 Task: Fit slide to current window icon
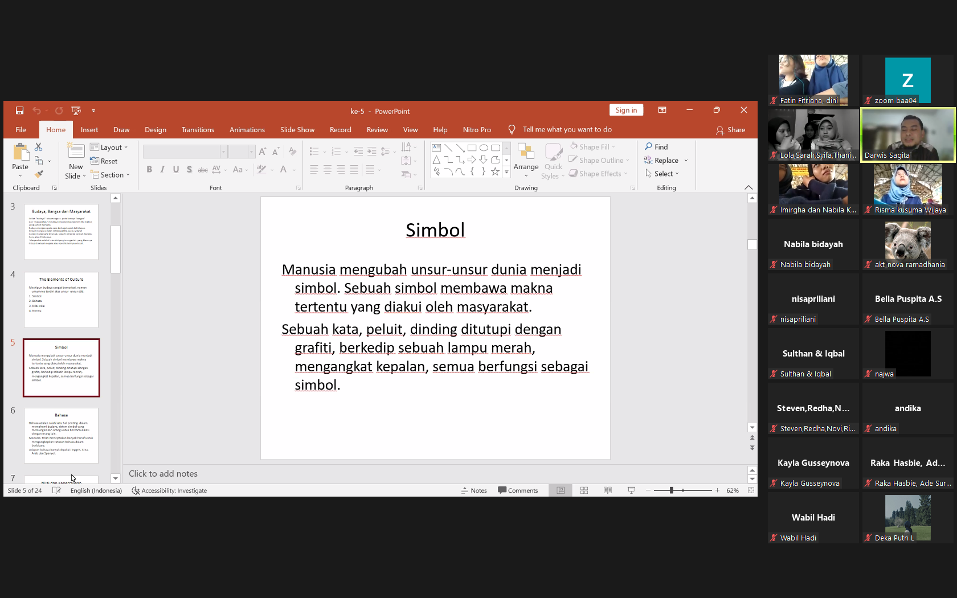point(751,490)
